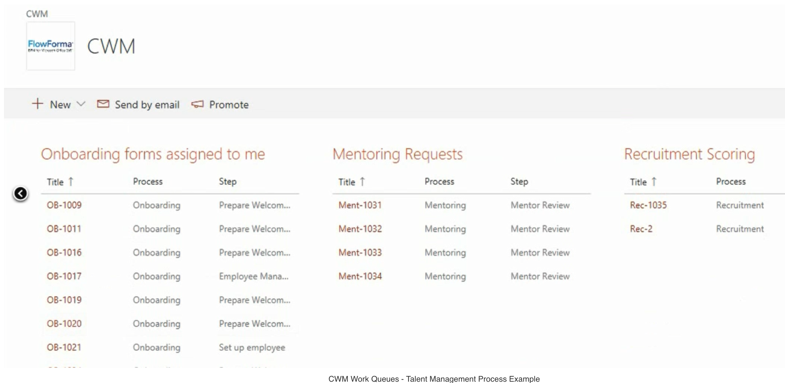The width and height of the screenshot is (785, 383).
Task: Click the sort arrow beside Mentoring Title column
Action: [362, 182]
